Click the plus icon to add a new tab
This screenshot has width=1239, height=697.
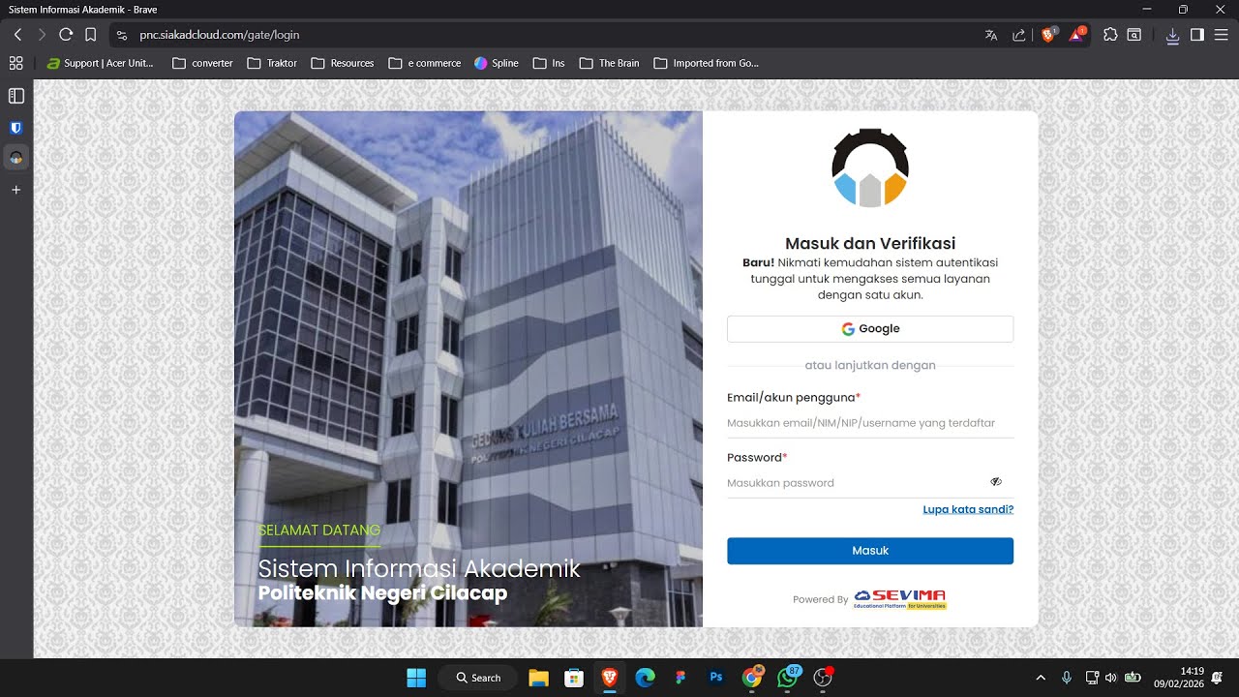[15, 191]
